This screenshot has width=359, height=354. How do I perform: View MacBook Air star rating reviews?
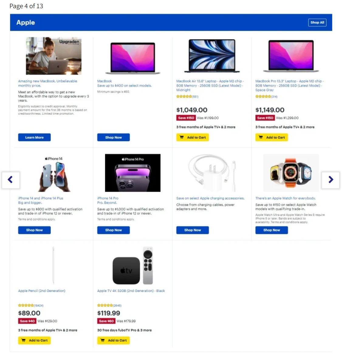click(187, 96)
